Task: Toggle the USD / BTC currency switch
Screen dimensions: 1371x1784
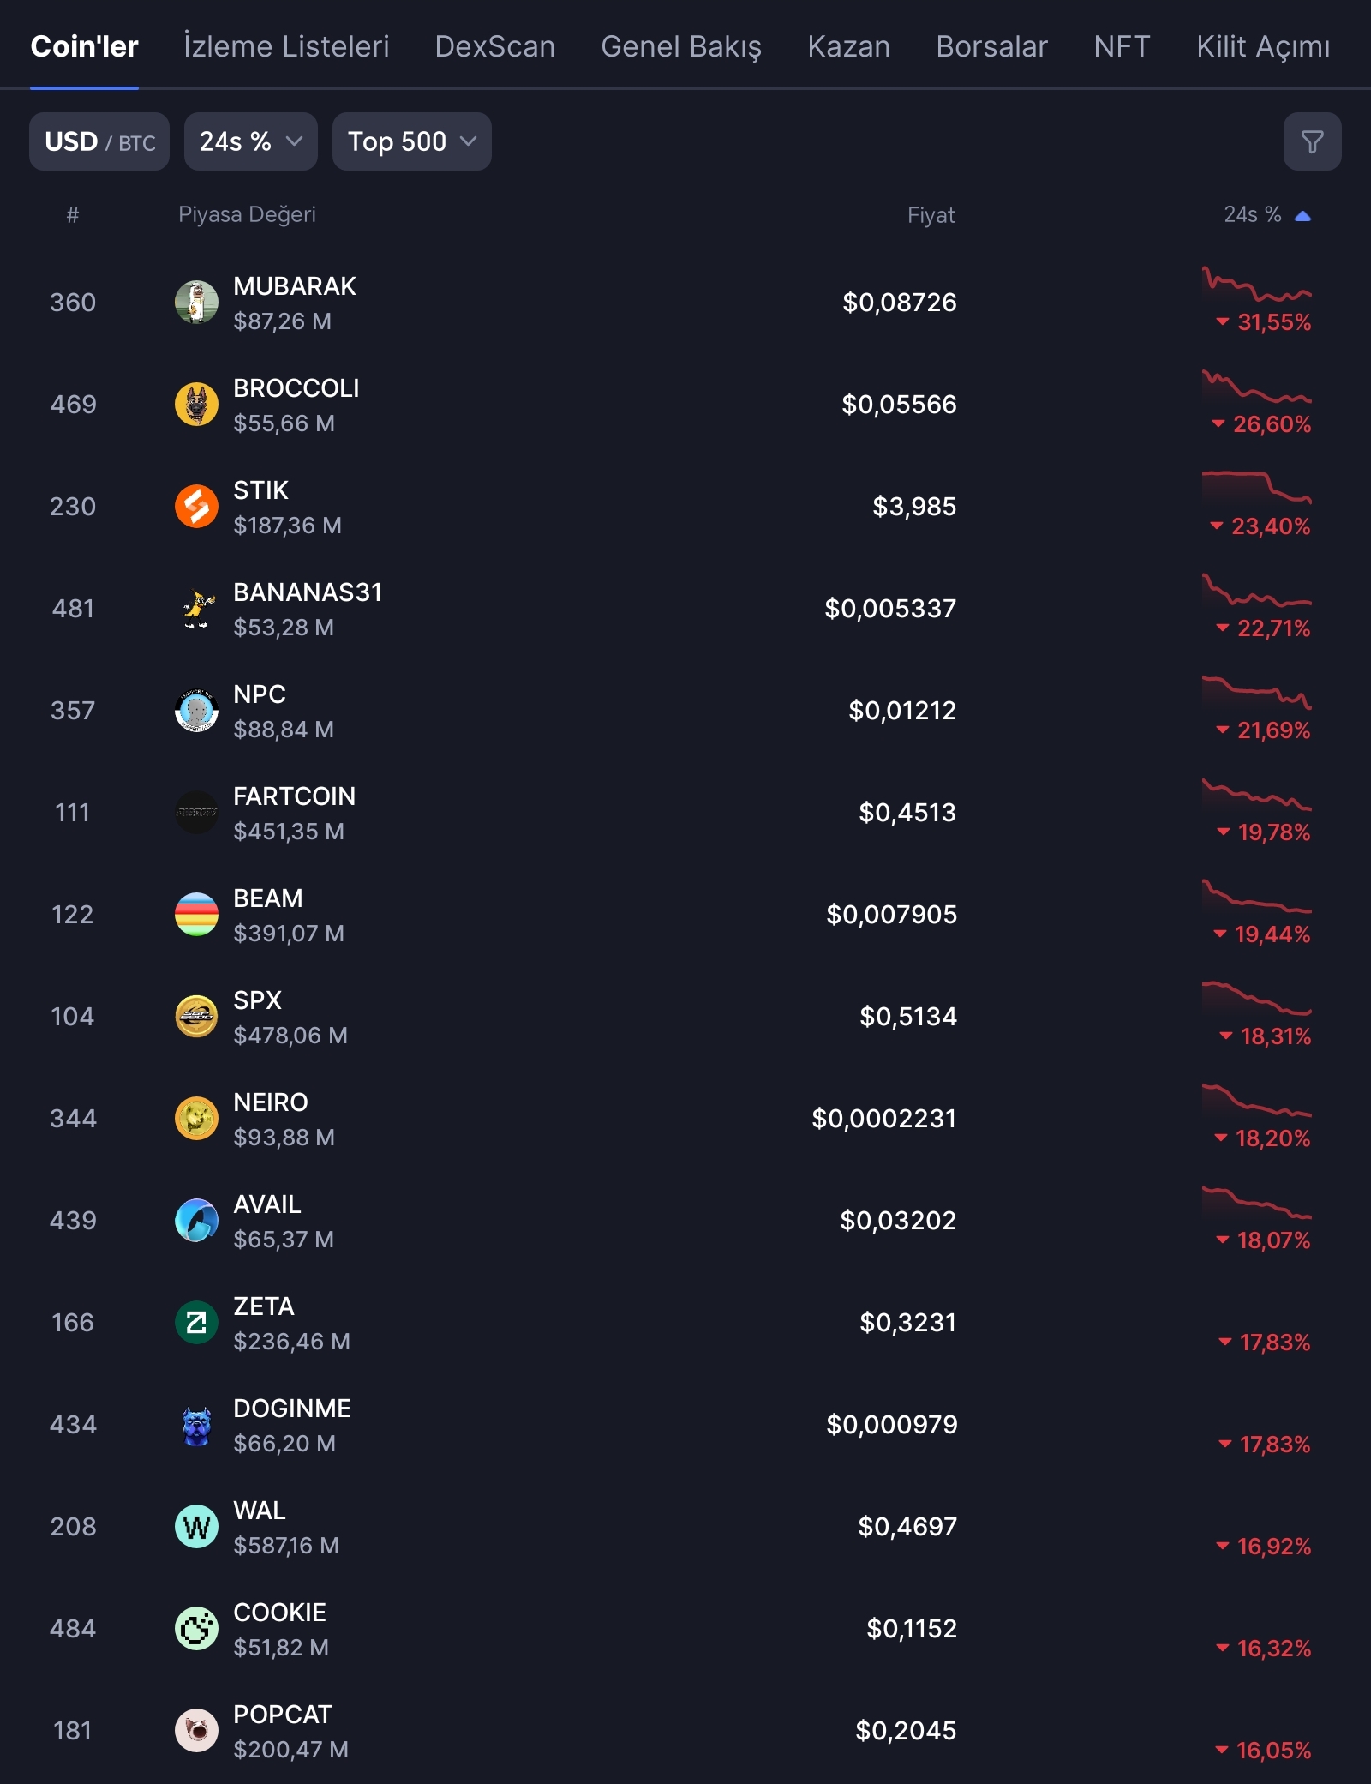Action: point(99,141)
